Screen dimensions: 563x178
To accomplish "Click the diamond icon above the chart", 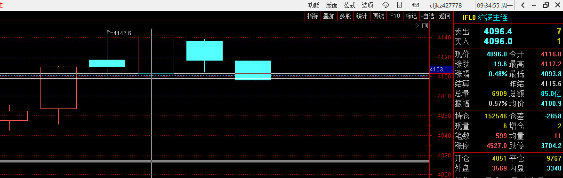I will click(x=416, y=25).
